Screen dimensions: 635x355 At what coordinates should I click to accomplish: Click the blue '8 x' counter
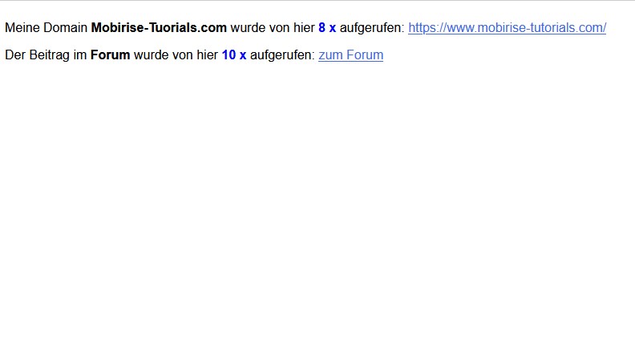coord(327,28)
